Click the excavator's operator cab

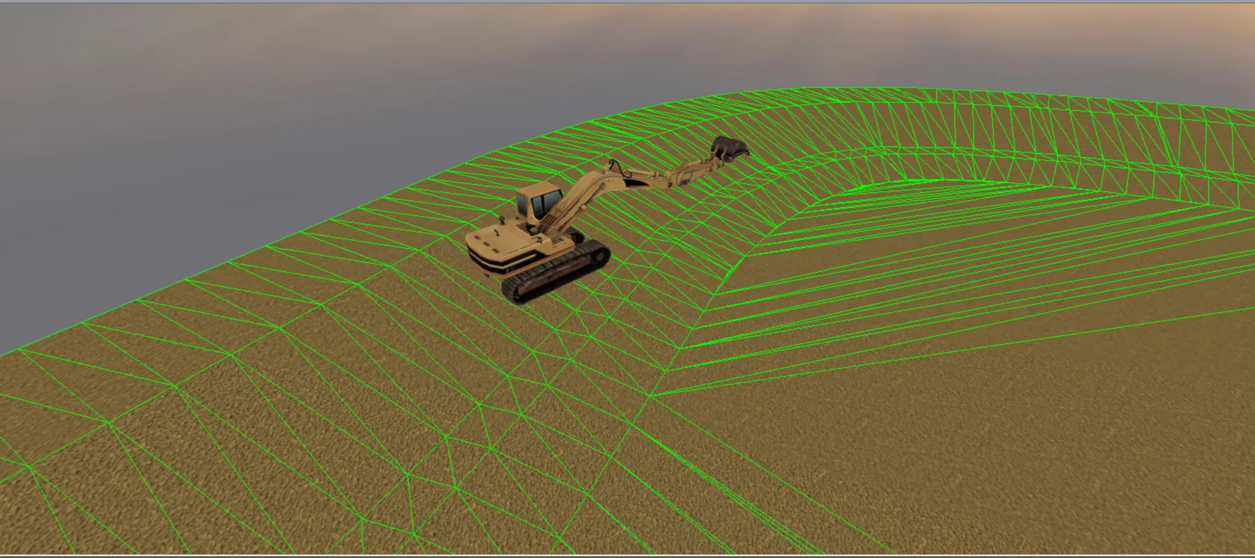(540, 202)
